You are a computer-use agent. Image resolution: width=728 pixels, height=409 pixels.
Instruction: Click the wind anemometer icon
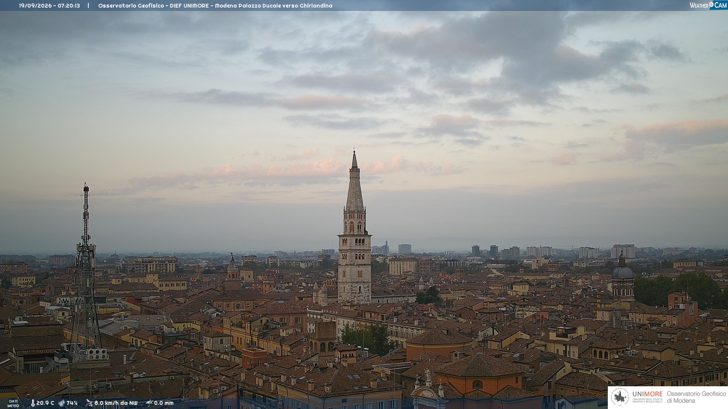click(x=89, y=403)
